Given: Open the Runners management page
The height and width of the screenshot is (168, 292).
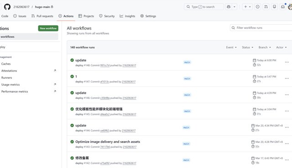Looking at the screenshot, I should [x=6, y=78].
